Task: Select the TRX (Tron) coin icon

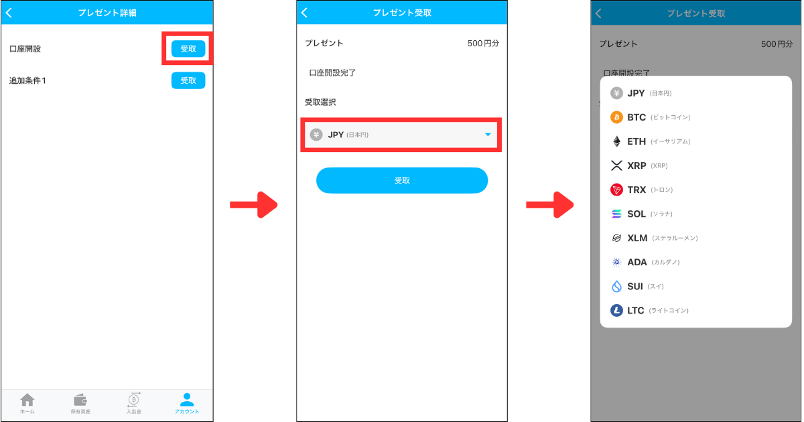Action: [x=615, y=190]
